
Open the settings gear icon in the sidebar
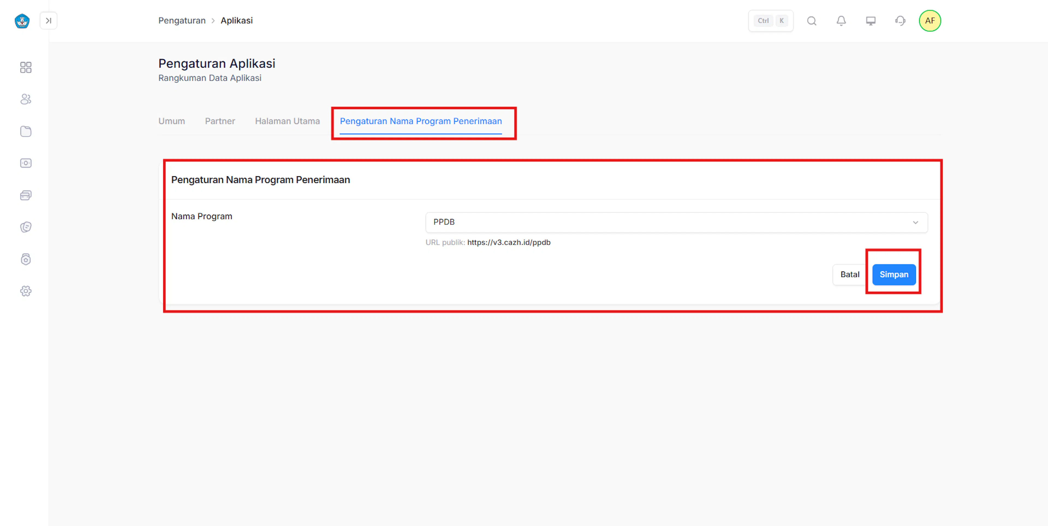coord(26,291)
